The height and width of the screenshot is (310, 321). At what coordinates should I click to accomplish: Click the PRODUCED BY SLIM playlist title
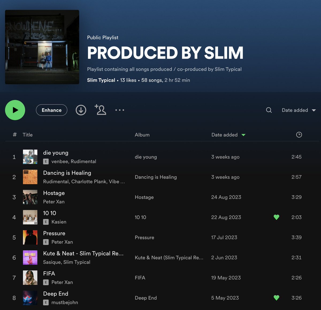point(165,53)
